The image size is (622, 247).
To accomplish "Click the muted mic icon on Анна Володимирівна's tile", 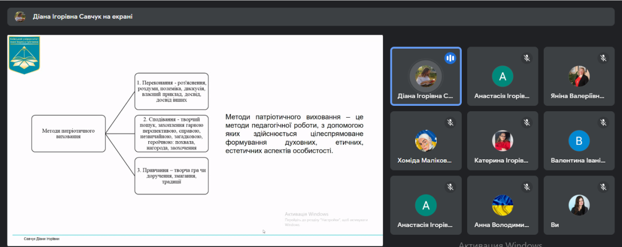I will pyautogui.click(x=527, y=187).
